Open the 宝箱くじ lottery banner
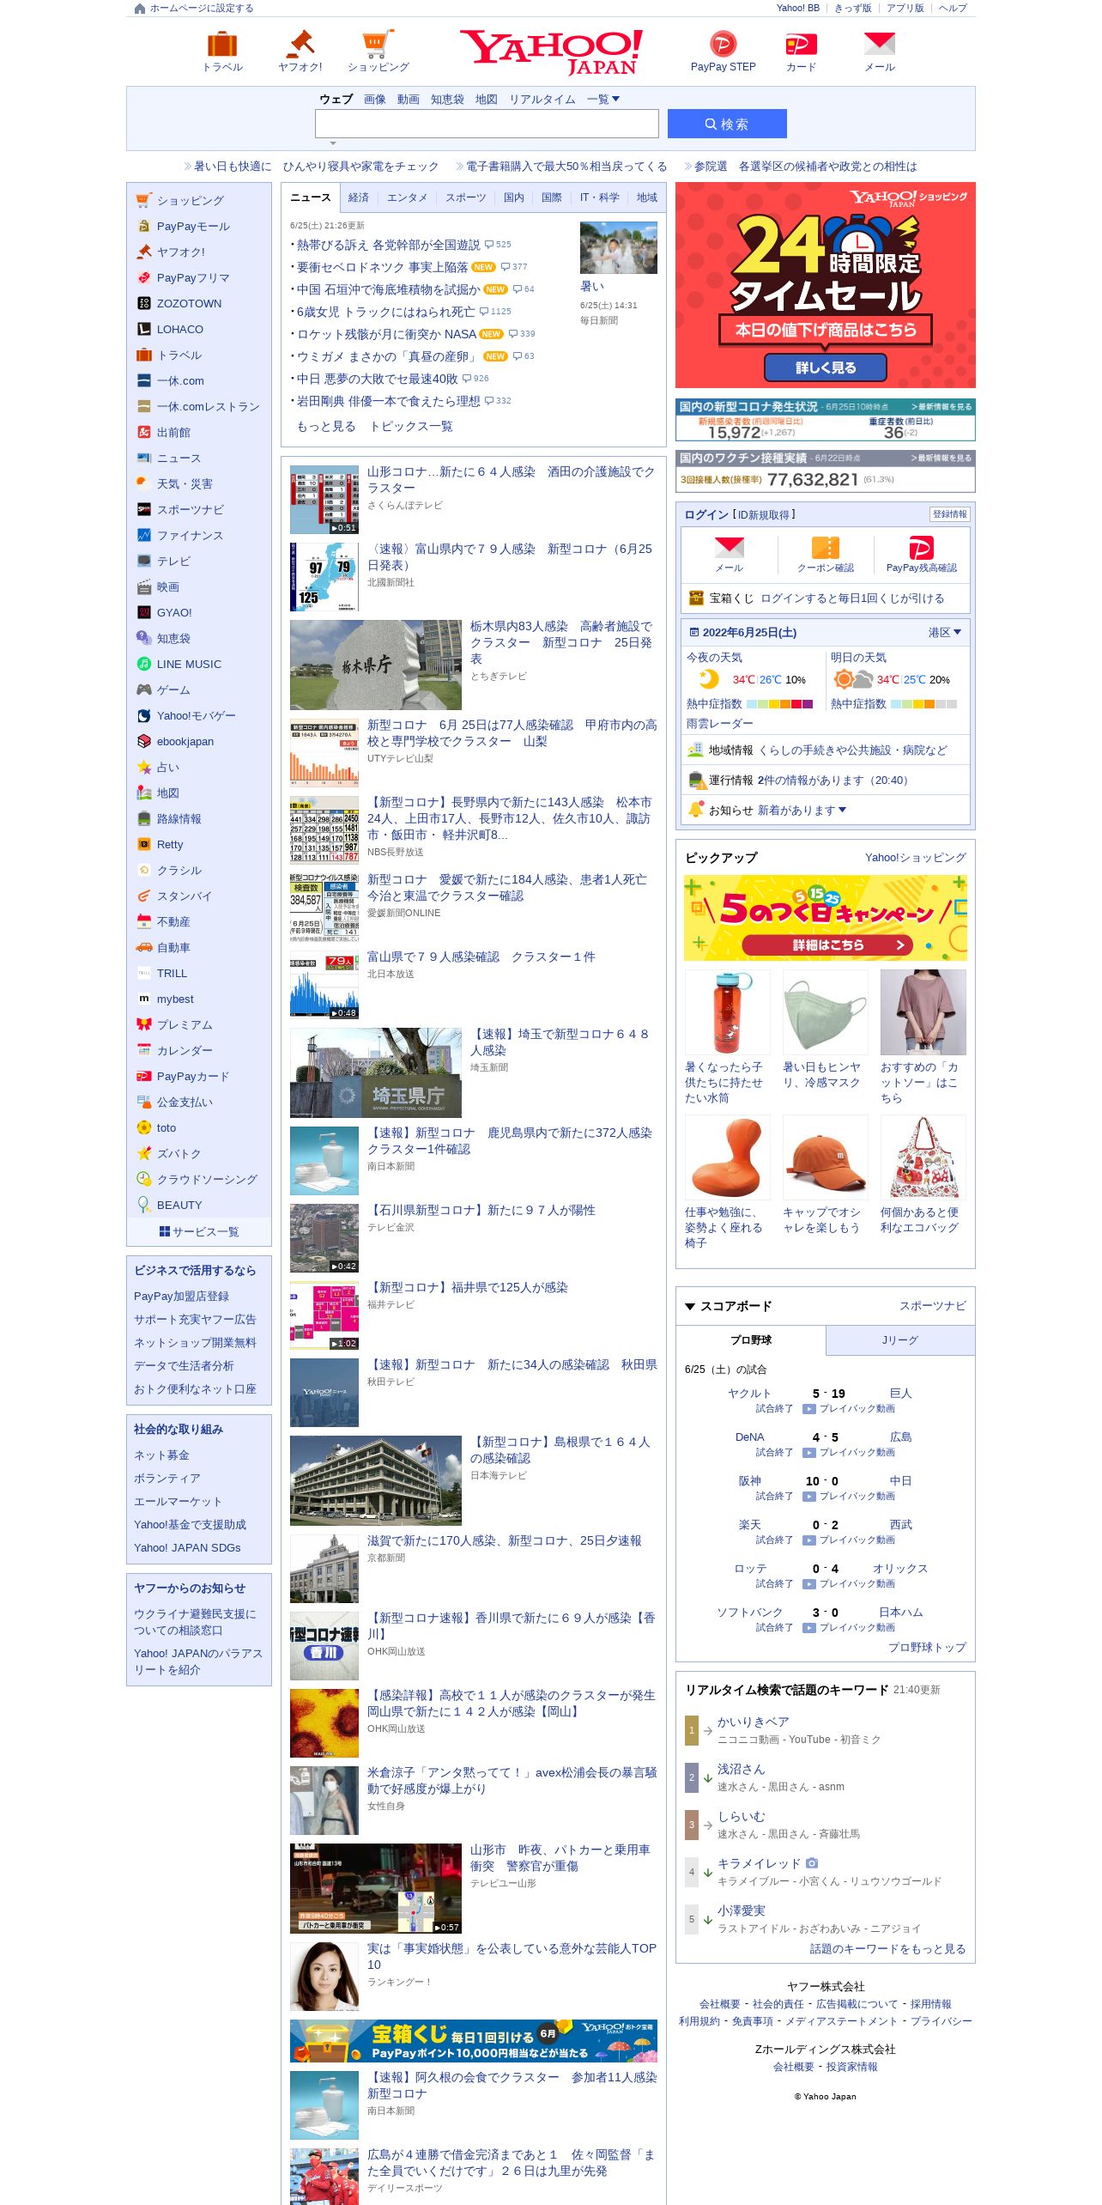Screen dimensions: 1102x2205 tap(474, 2041)
